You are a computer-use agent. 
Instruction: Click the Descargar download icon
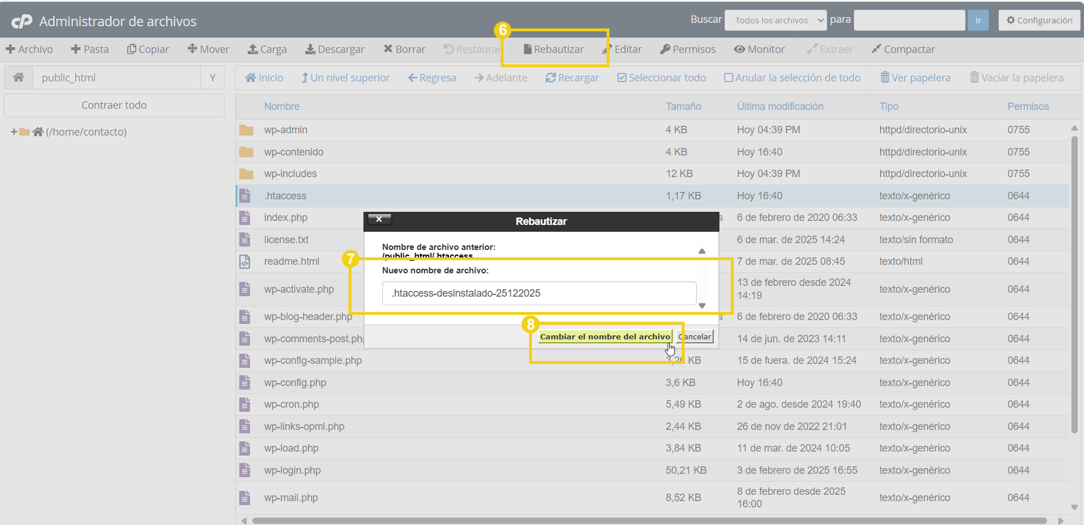(310, 50)
